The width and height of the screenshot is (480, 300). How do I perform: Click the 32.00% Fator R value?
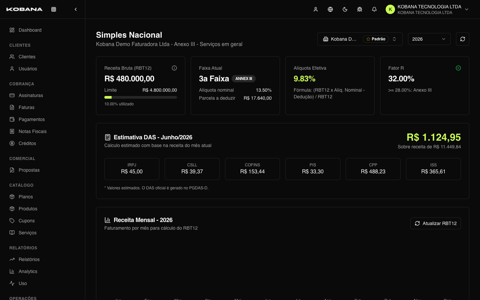[x=401, y=79]
